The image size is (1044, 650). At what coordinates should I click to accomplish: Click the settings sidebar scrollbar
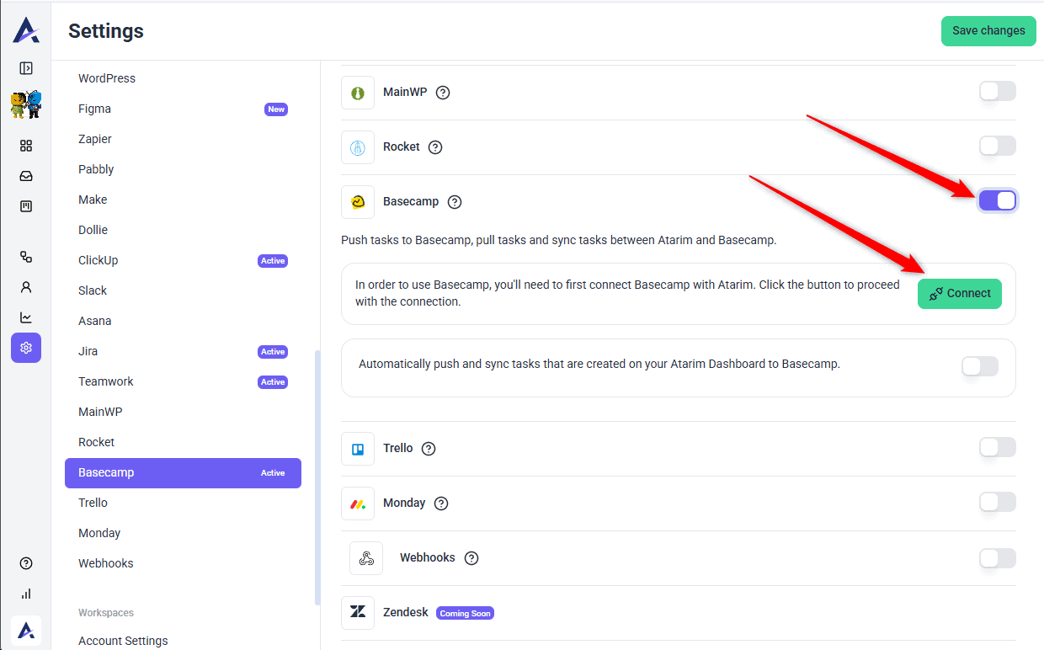[317, 477]
